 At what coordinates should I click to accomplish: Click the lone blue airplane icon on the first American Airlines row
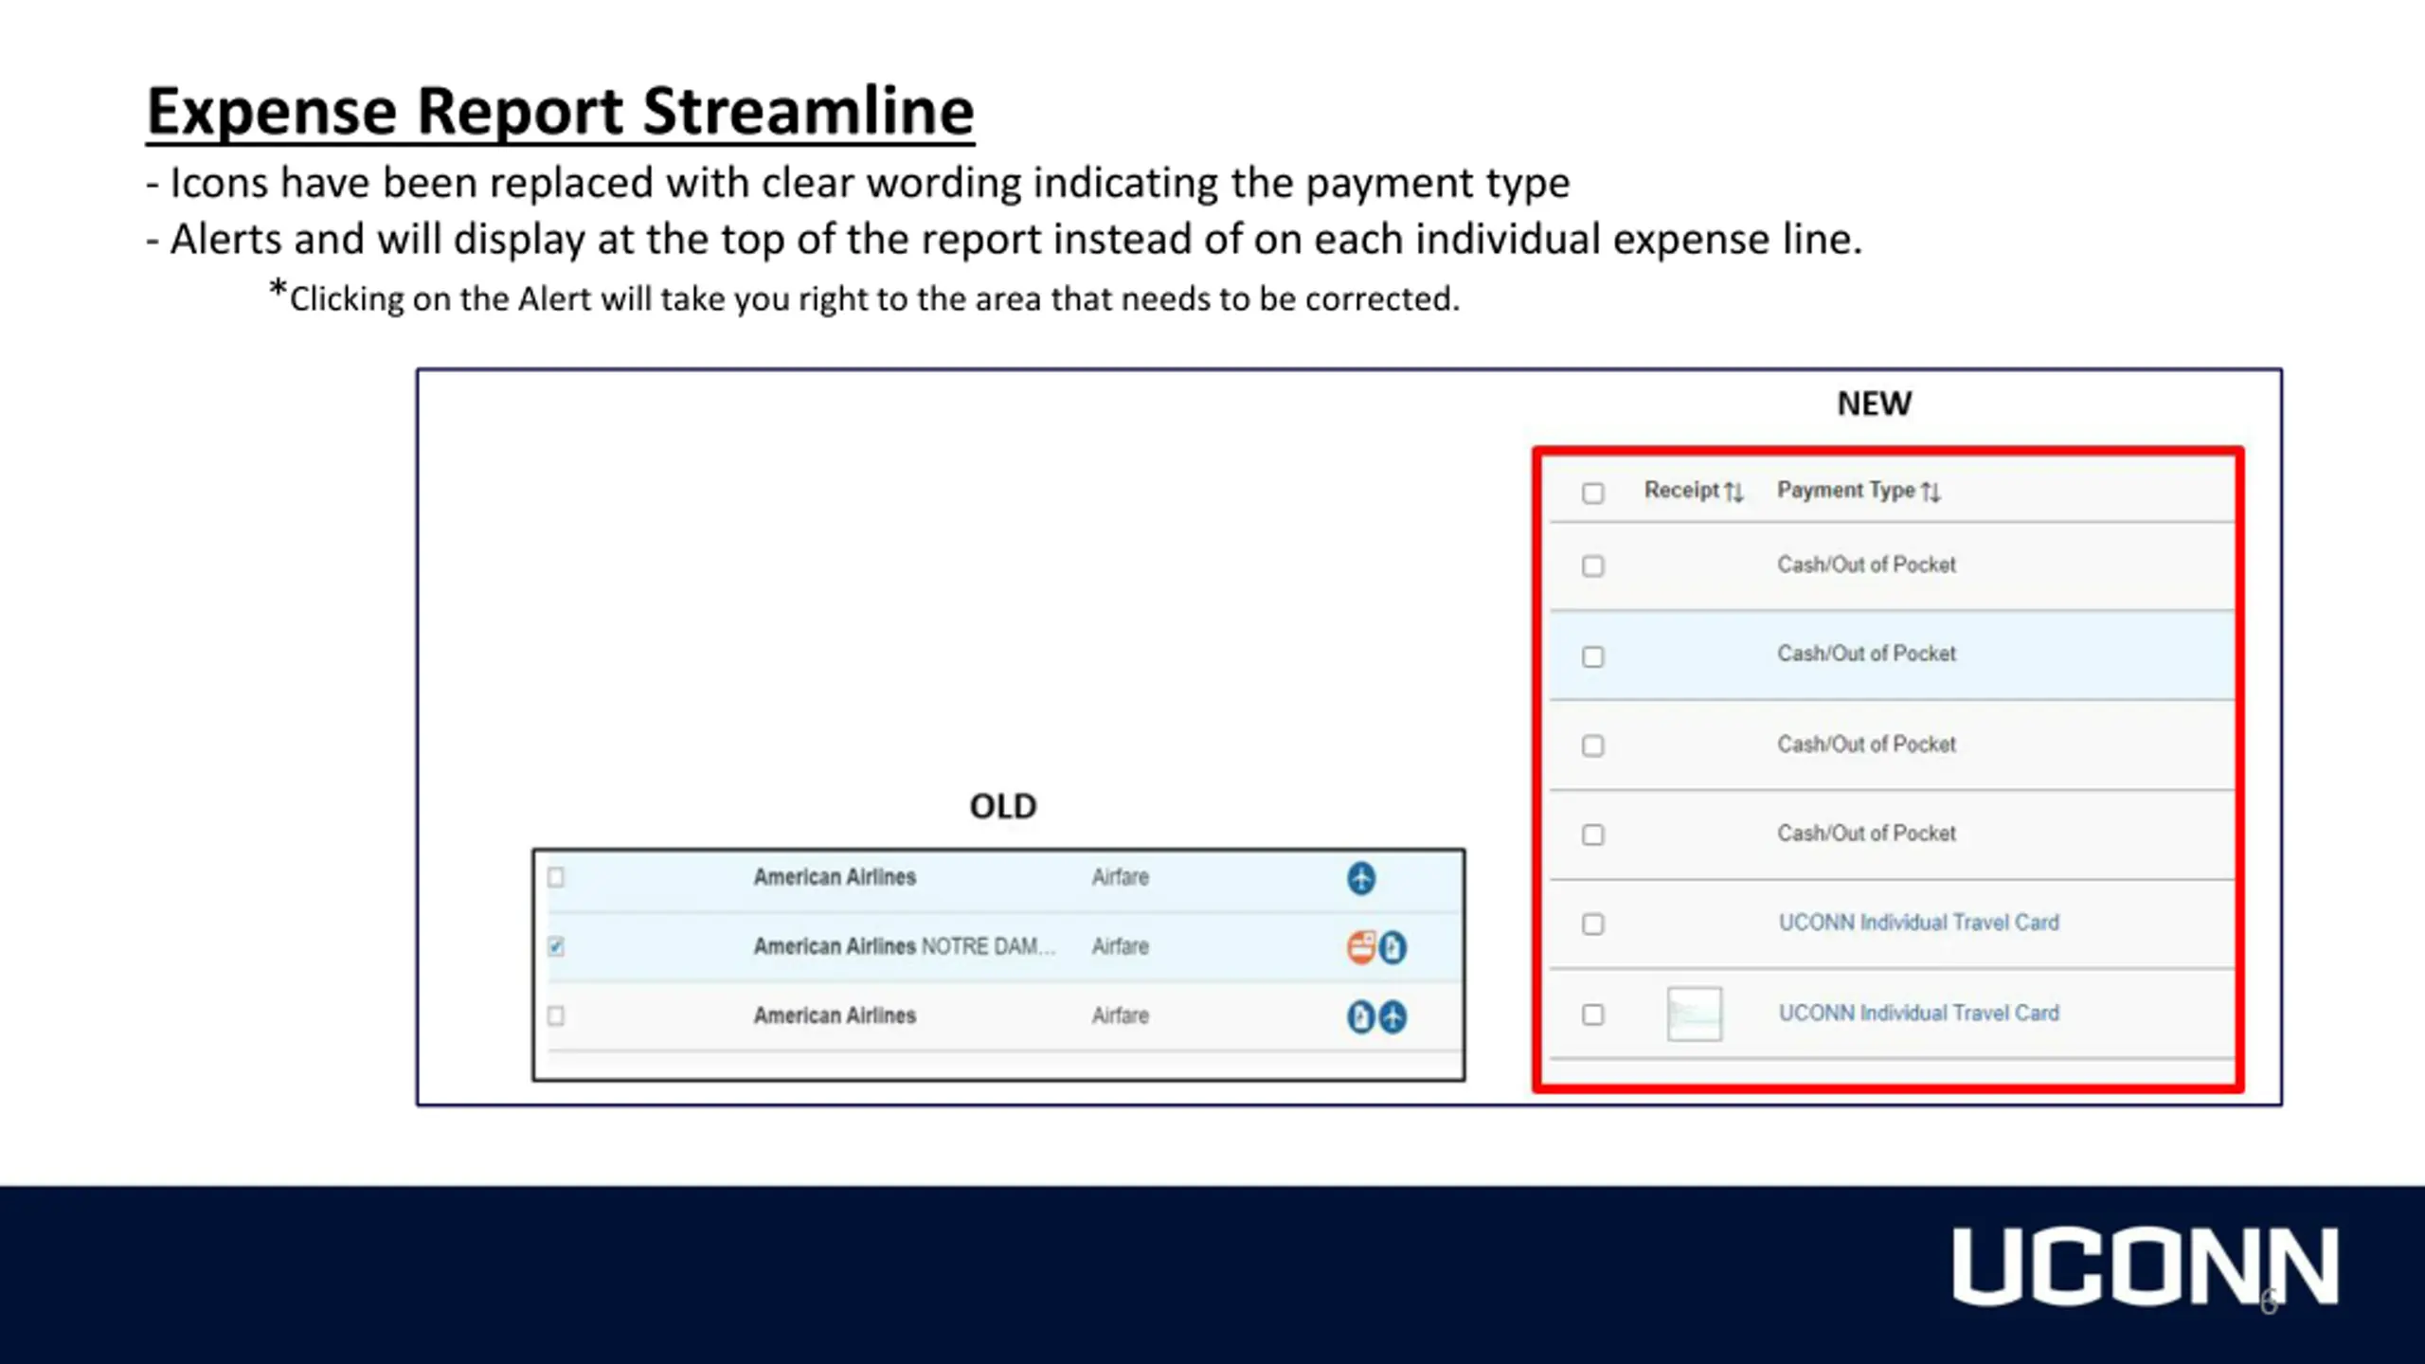[1361, 878]
